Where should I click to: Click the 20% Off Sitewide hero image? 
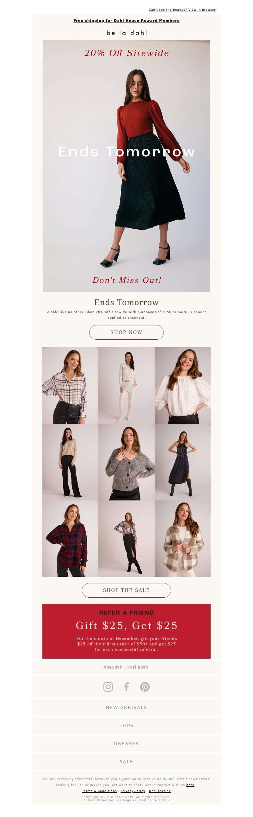[126, 166]
